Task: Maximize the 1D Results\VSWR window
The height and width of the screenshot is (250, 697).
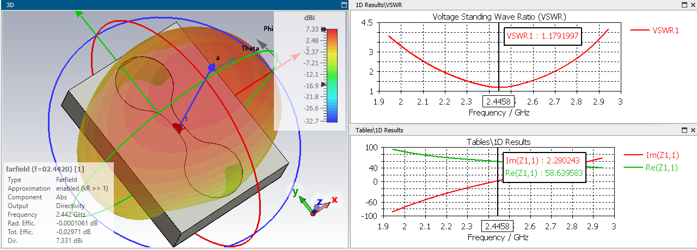Action: [x=685, y=5]
